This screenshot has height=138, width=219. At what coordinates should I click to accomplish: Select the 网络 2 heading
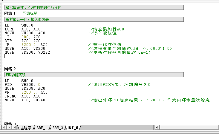tap(10, 69)
